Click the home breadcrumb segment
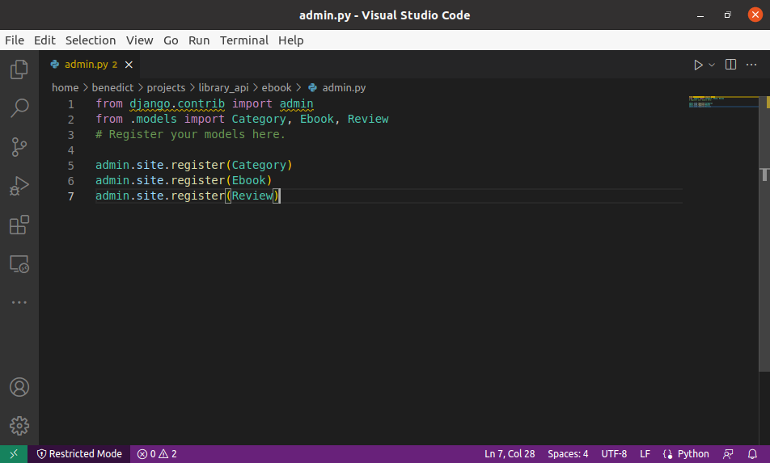 66,88
